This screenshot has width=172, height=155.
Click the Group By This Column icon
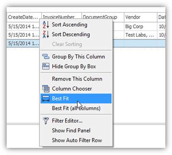pos(46,57)
